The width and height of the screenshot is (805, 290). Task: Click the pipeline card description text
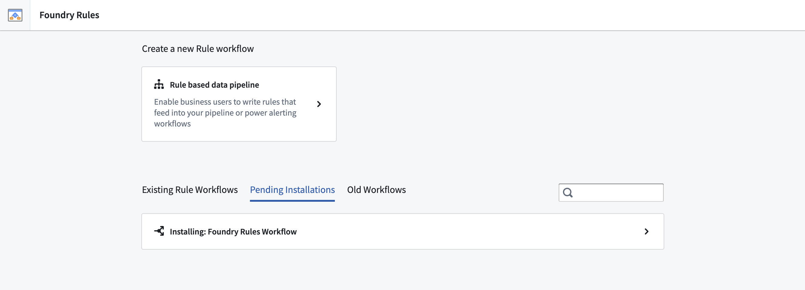pos(225,113)
